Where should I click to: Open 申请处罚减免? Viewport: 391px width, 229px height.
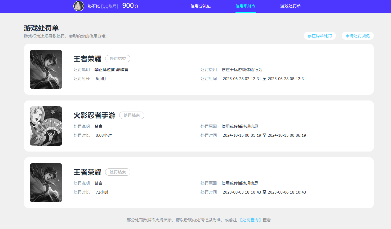coord(358,36)
